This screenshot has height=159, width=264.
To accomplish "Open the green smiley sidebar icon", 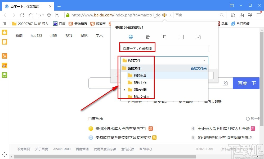I will (x=5, y=75).
